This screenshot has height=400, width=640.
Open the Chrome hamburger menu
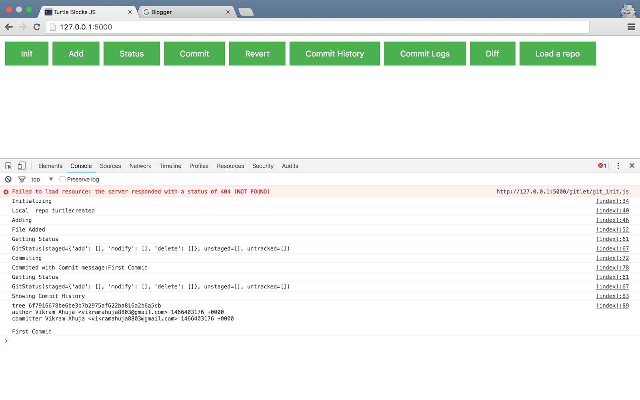[631, 27]
